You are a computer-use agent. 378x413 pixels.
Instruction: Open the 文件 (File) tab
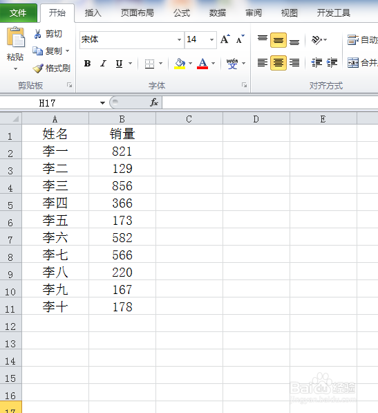[18, 13]
